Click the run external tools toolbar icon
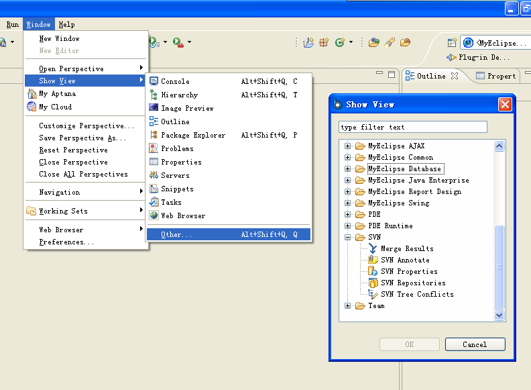The width and height of the screenshot is (531, 390). coord(178,42)
